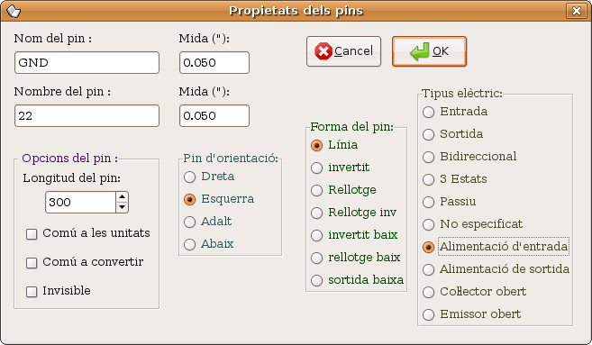Viewport: 592px width, 345px height.
Task: Click the window icon in the title bar
Action: pos(14,11)
